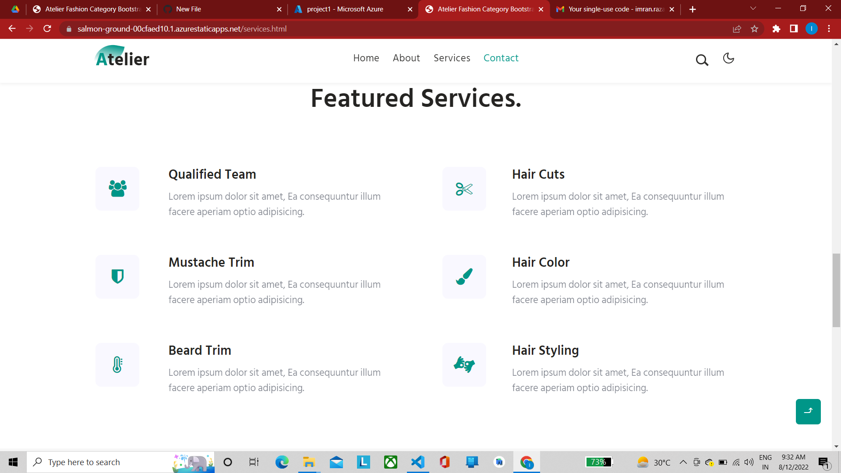Bookmark this page with the star icon
The image size is (841, 473).
(x=754, y=29)
